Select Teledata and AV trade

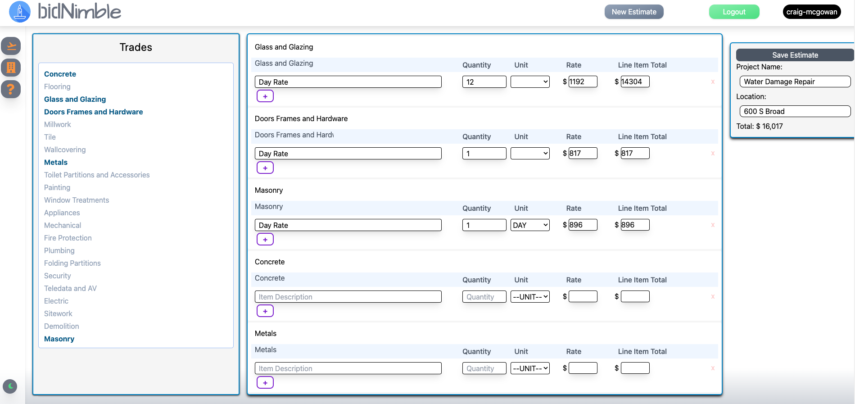tap(70, 288)
